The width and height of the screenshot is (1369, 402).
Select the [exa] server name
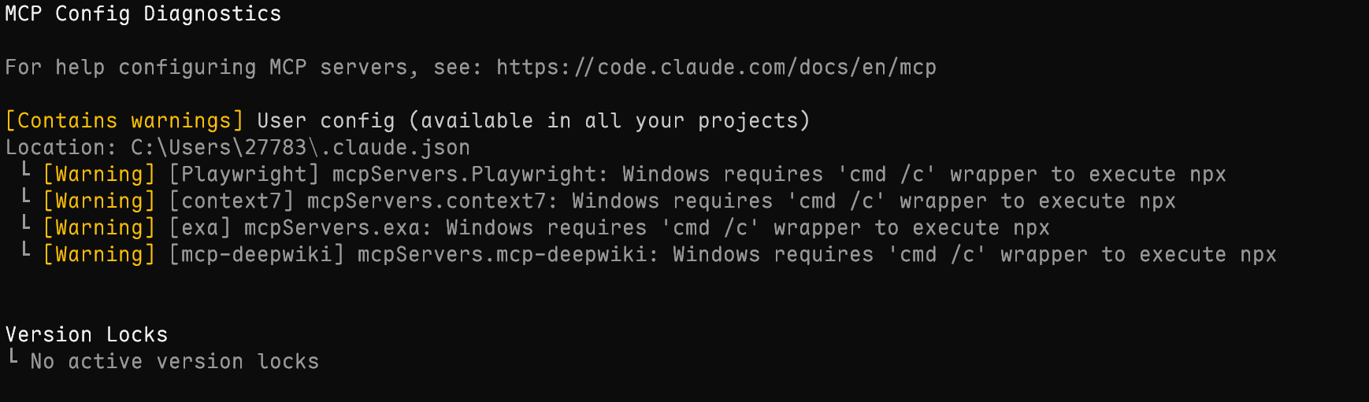point(200,228)
